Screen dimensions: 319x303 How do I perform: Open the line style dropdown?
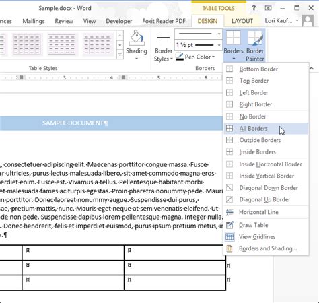[x=219, y=34]
